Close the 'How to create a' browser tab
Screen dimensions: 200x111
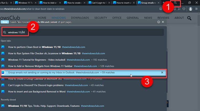(x=85, y=3)
